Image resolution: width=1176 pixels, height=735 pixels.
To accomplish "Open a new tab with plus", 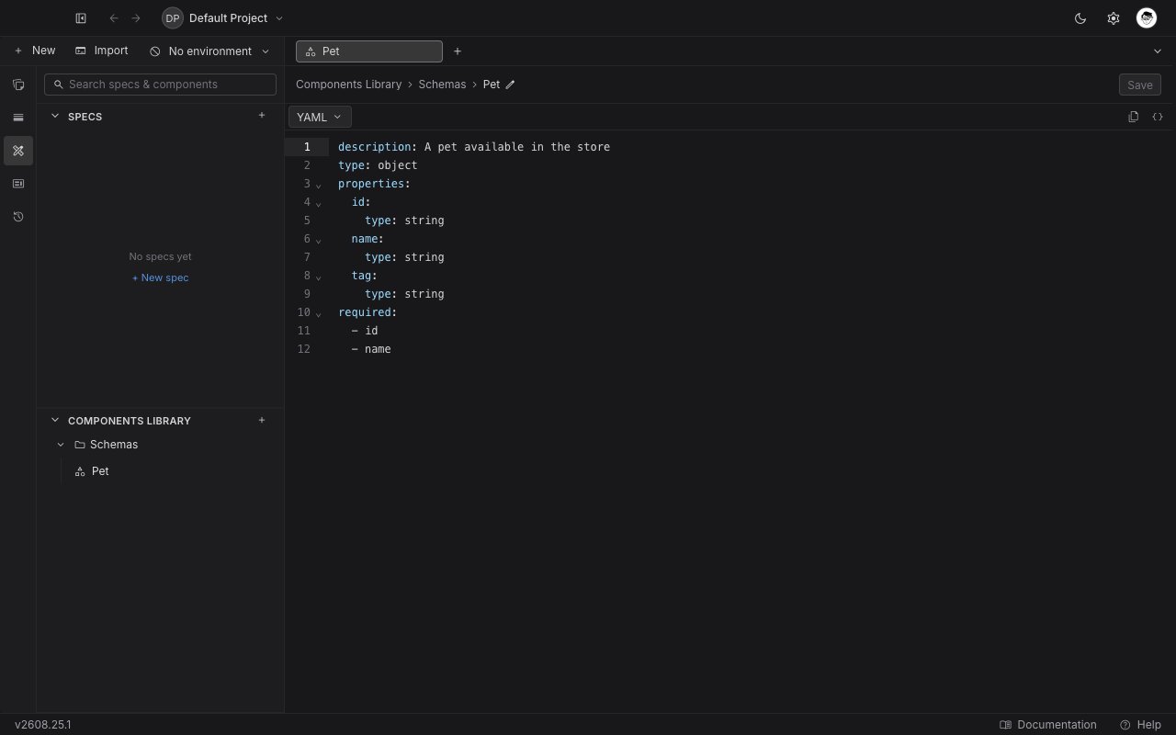I will 458,51.
